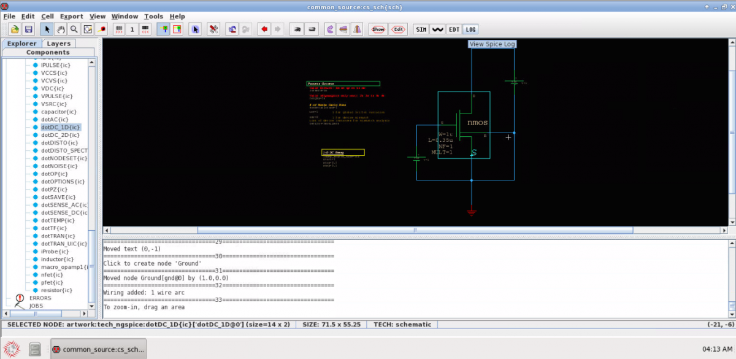Go back with the red left arrow
This screenshot has width=736, height=359.
(x=264, y=29)
